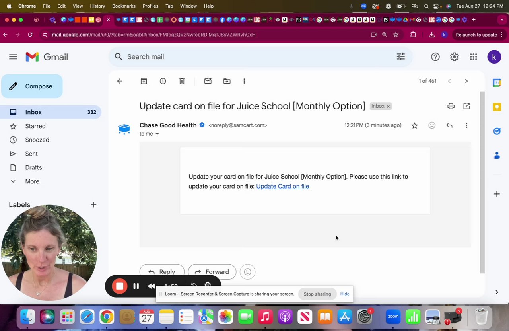Go to the older conversation arrow

click(x=466, y=81)
